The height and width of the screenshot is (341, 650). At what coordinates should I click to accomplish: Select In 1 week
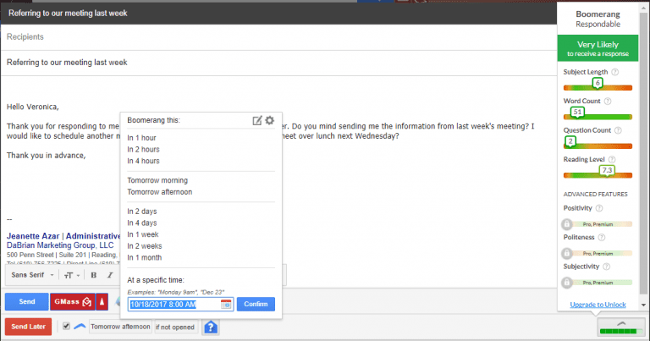pos(143,235)
